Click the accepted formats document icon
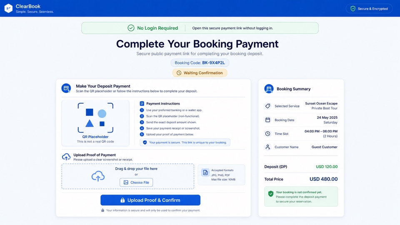The width and height of the screenshot is (400, 225). (205, 172)
